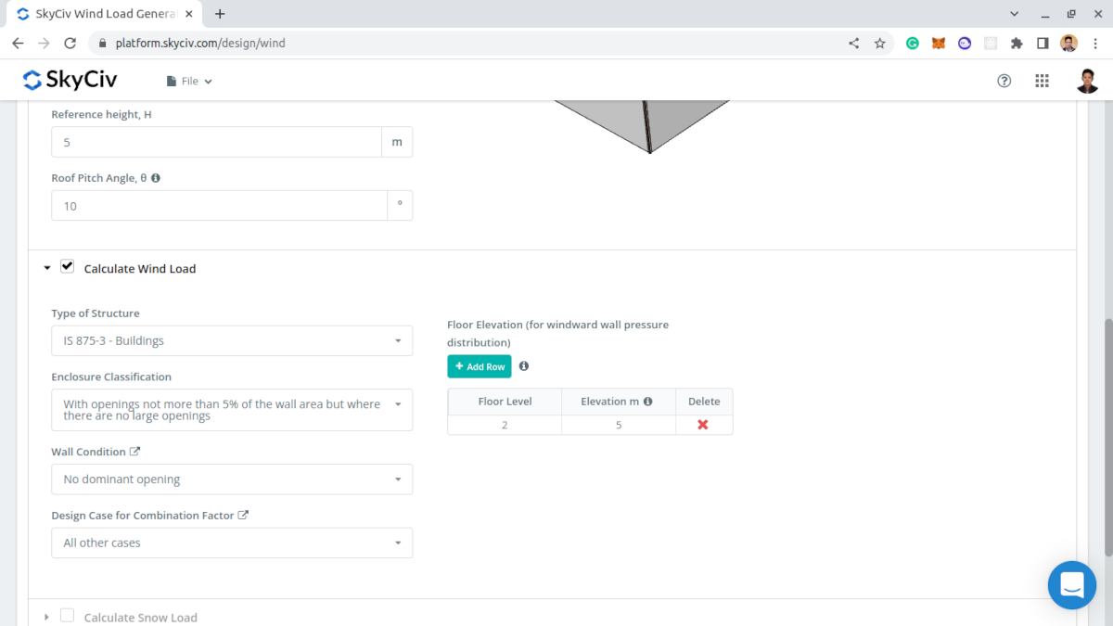Collapse the Calculate Wind Load section

47,268
